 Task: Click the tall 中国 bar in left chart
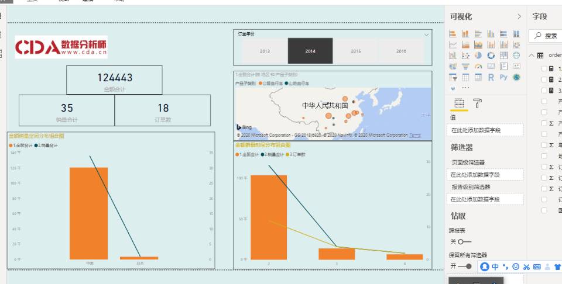click(88, 213)
